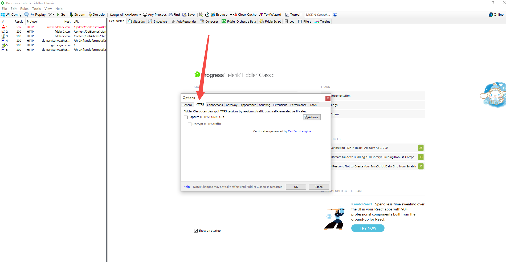Click the camera screenshot icon
This screenshot has width=506, height=262.
click(201, 15)
